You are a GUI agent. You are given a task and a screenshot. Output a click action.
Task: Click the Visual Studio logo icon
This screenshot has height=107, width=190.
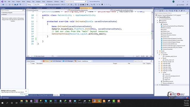pos(2,1)
